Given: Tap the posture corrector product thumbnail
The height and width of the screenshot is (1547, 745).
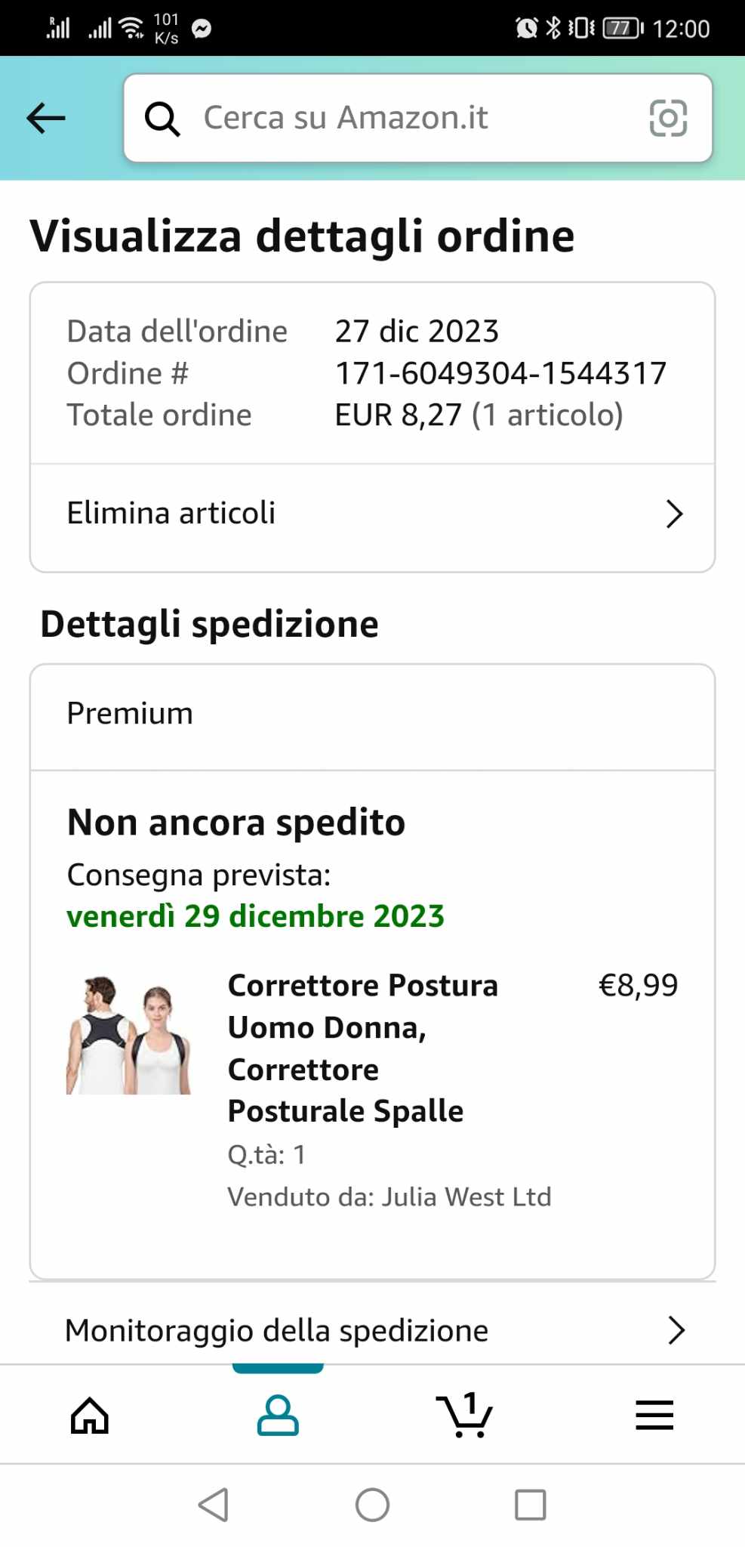Looking at the screenshot, I should point(128,1035).
